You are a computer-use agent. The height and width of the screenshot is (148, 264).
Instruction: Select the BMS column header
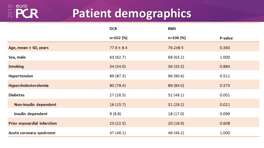(172, 29)
